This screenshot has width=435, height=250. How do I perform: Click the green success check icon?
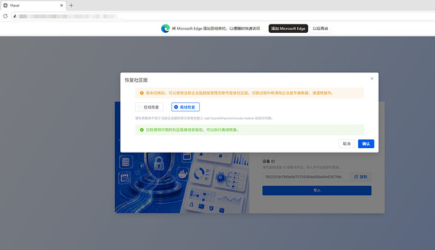pyautogui.click(x=142, y=129)
